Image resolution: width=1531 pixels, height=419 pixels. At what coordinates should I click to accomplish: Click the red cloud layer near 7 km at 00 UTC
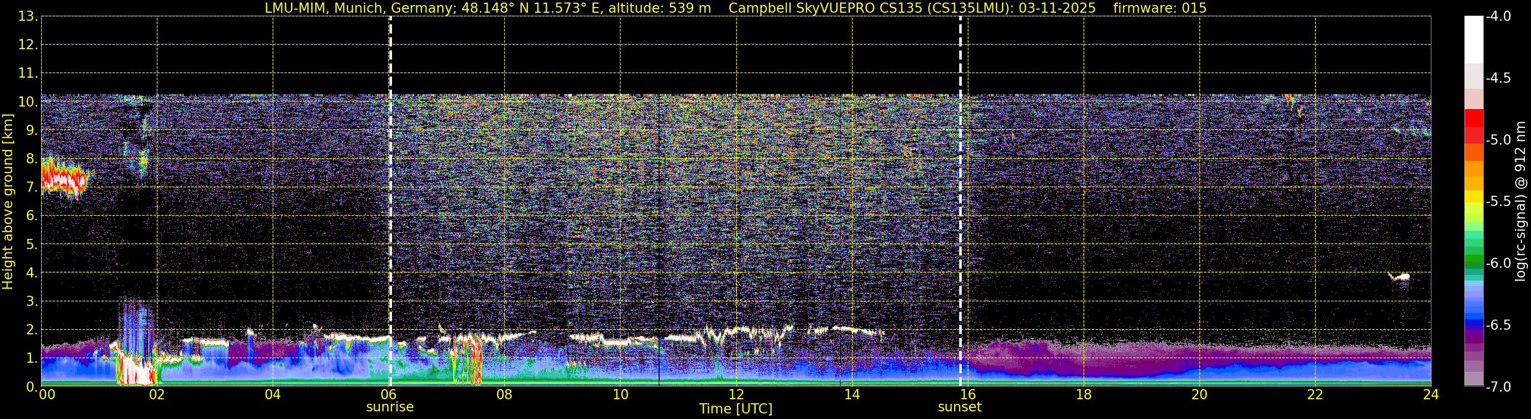click(63, 178)
